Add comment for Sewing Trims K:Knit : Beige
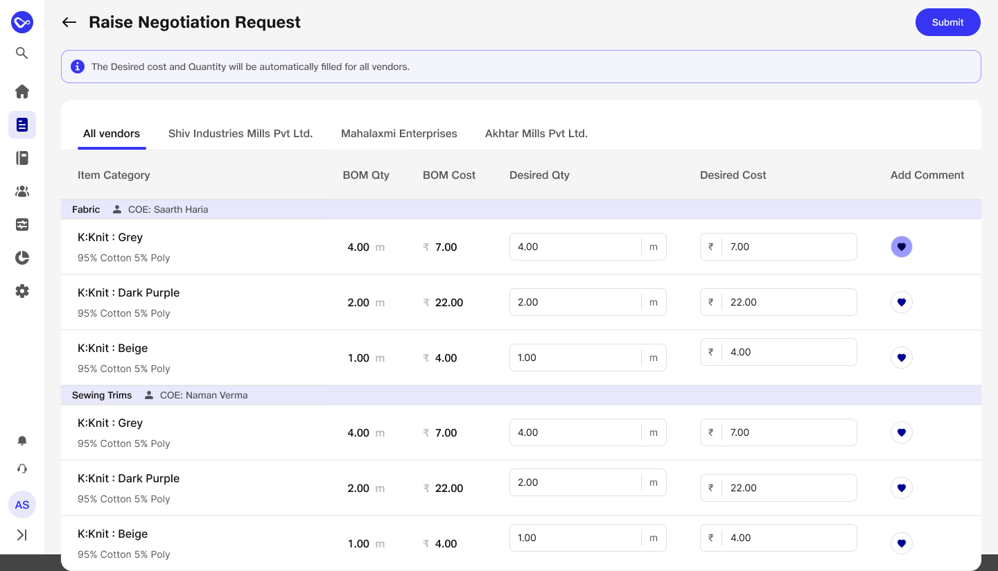Screen dimensions: 998x571 pos(902,543)
